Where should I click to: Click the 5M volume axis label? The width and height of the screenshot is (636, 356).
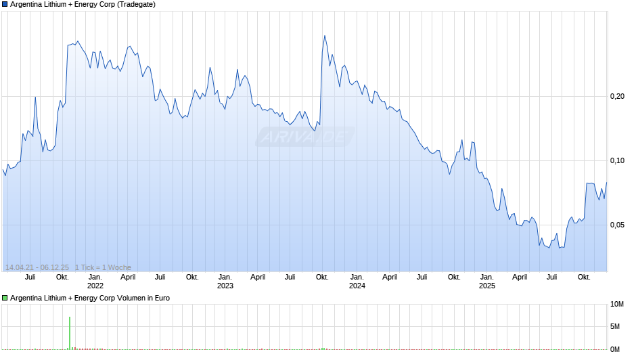[615, 327]
